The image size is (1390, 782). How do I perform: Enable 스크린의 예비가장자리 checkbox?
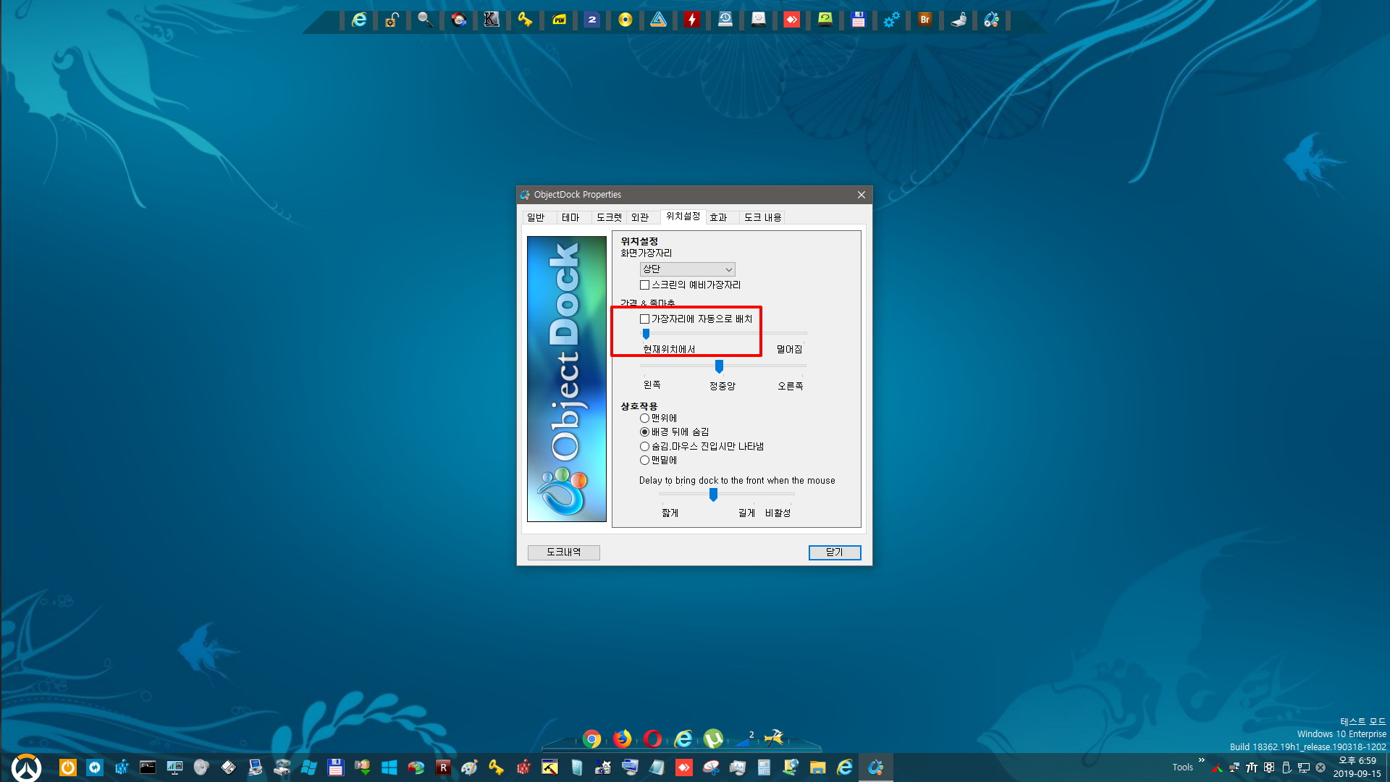pos(644,285)
